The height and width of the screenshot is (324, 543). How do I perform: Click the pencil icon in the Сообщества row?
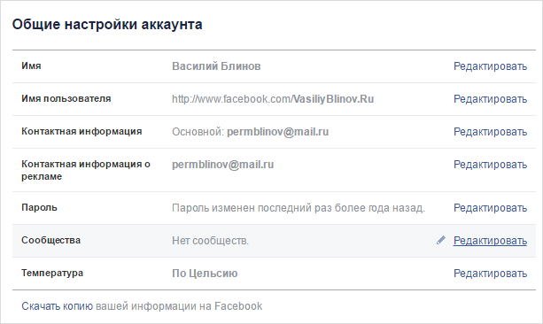click(x=441, y=240)
